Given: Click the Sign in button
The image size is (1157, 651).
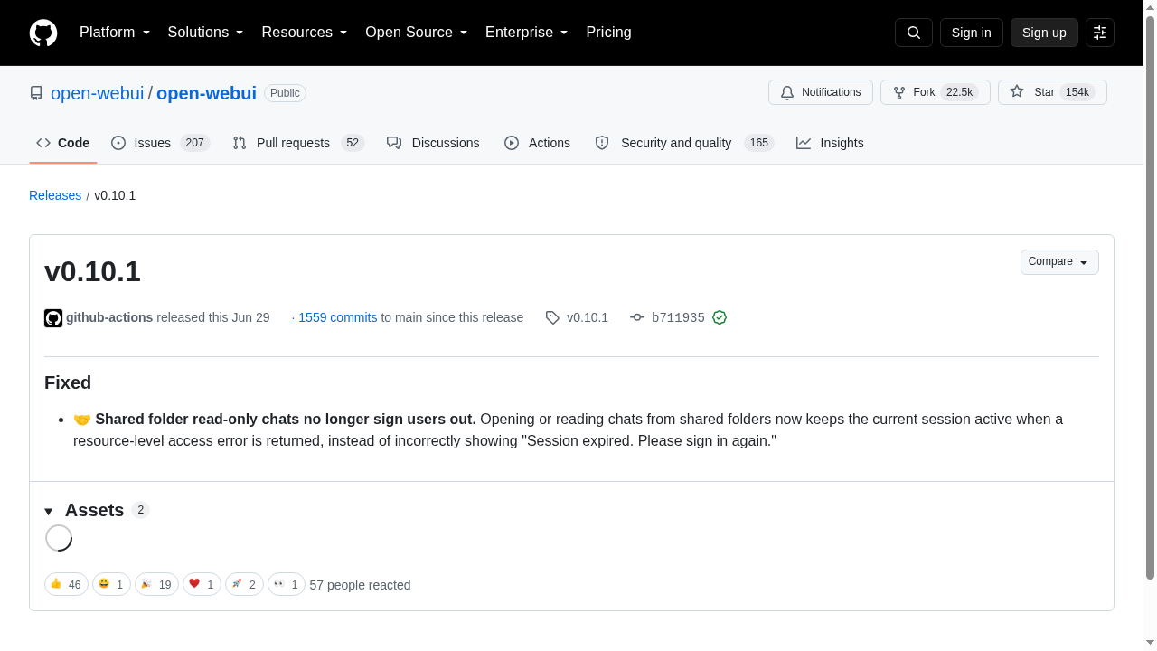Looking at the screenshot, I should pos(972,33).
